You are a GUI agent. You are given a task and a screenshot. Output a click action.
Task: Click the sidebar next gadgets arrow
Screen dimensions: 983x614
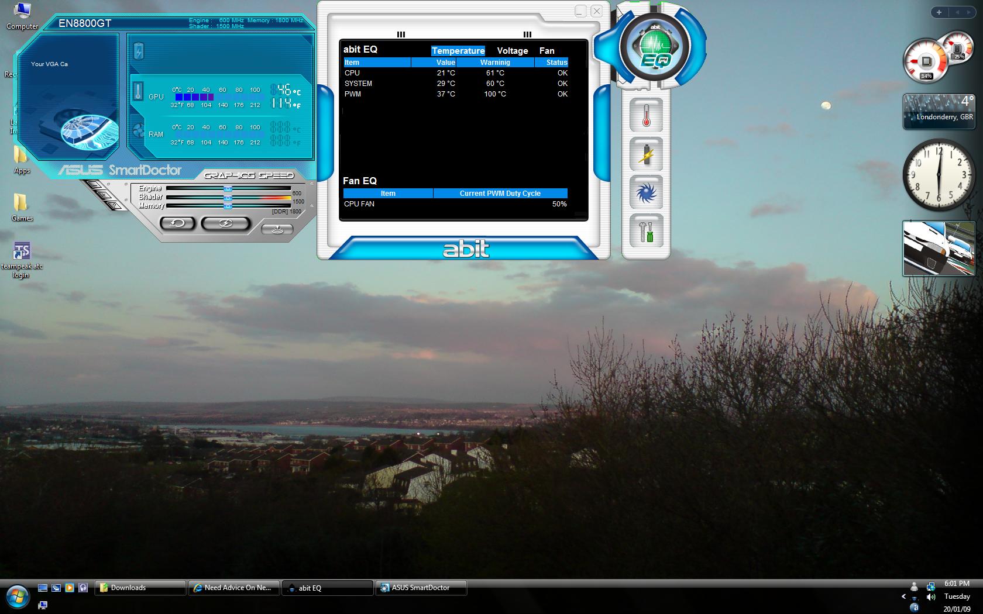[x=970, y=12]
